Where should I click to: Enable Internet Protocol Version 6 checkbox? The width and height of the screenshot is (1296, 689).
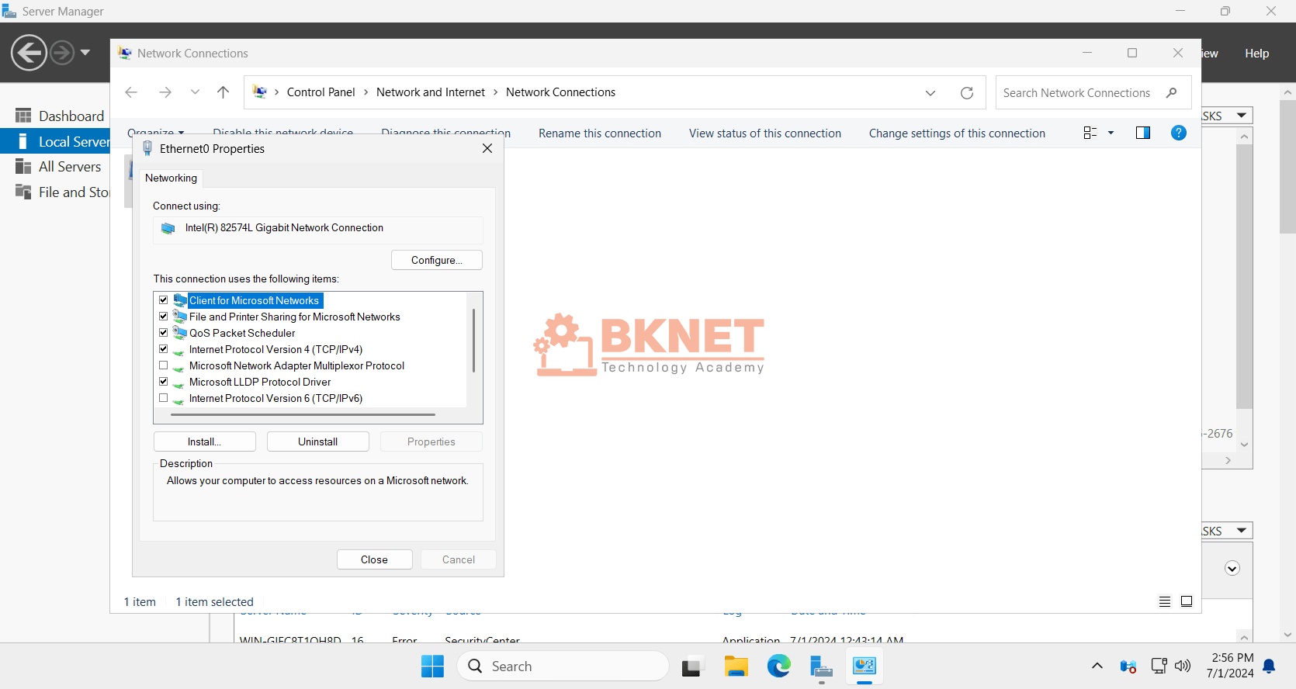point(163,398)
